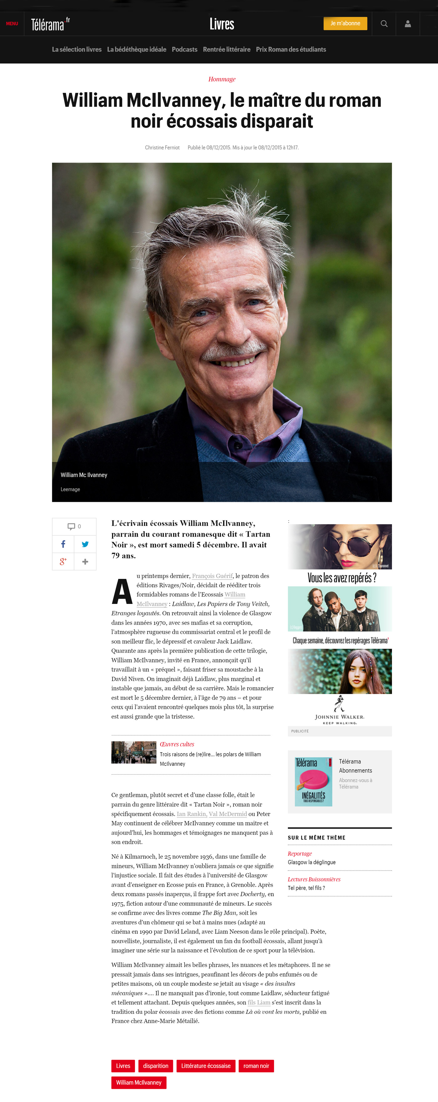Open Œuvres cultes article thumbnail
Viewport: 438px width, 1102px height.
click(x=134, y=752)
